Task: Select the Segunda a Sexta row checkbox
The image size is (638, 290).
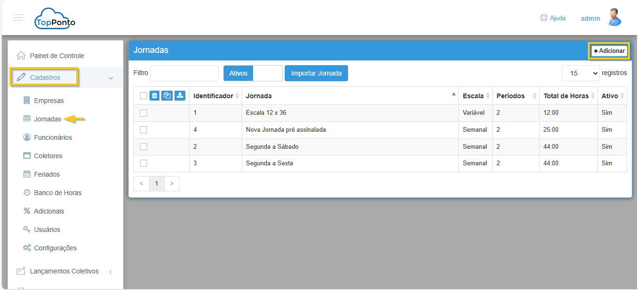Action: point(144,163)
